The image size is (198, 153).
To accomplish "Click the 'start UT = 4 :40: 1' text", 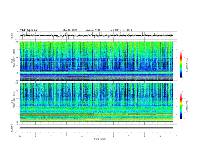I will click(x=121, y=30).
